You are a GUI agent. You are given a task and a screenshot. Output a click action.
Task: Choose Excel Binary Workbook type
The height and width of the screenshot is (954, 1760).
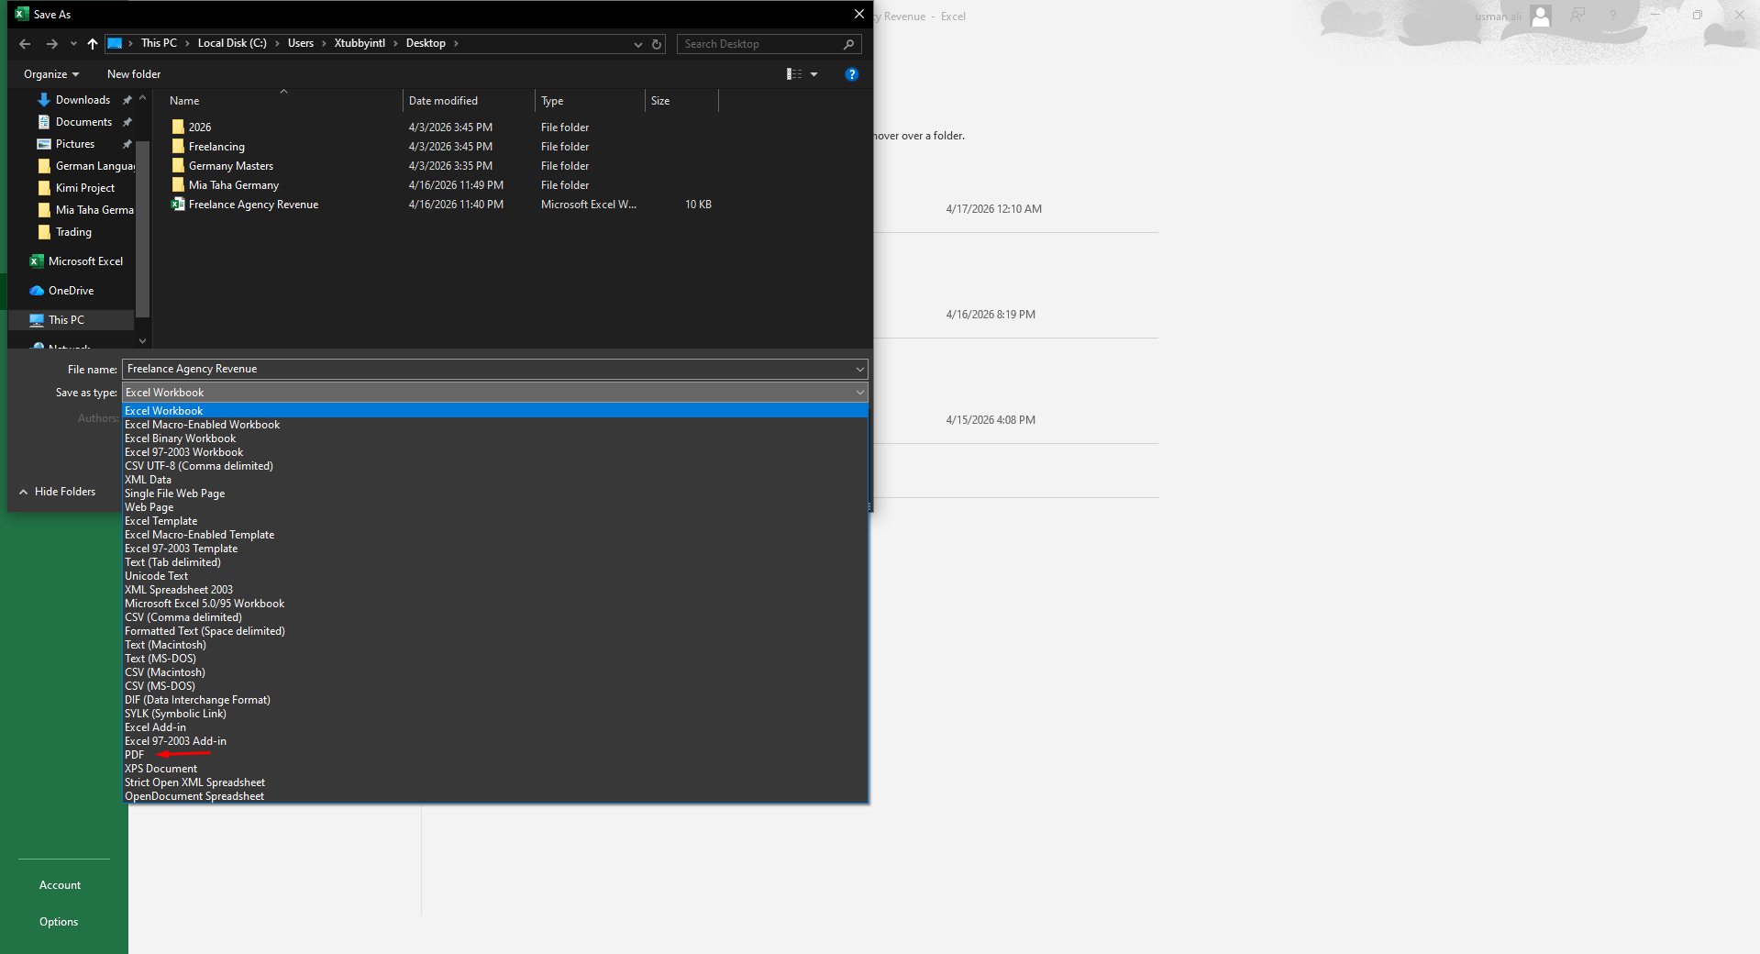[495, 438]
